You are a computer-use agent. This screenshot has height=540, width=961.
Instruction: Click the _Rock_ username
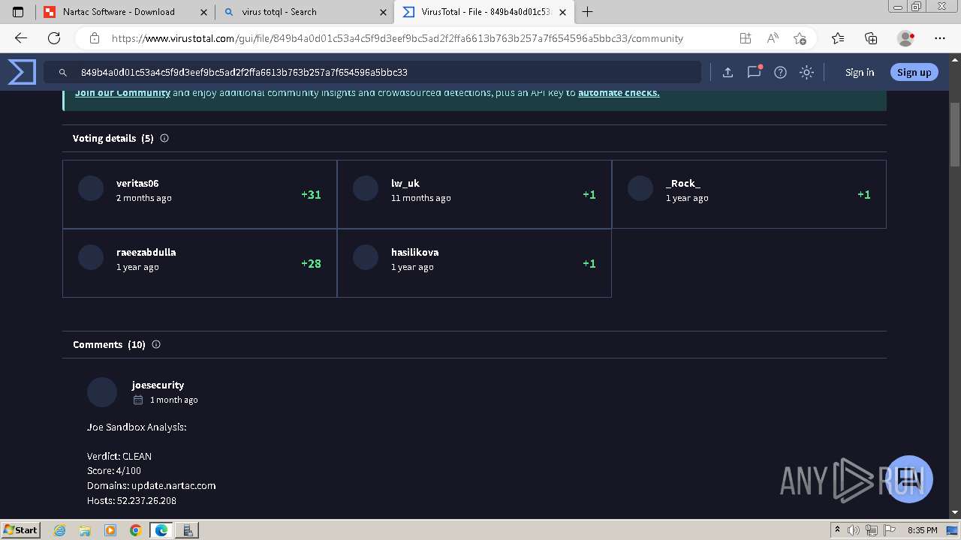683,183
